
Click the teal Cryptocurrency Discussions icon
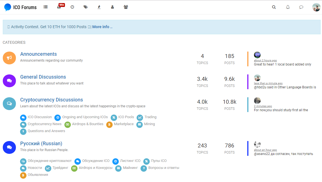[9, 103]
